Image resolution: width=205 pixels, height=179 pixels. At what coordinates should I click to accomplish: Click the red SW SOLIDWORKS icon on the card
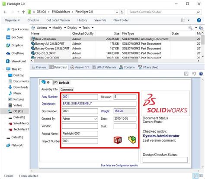click(x=118, y=140)
